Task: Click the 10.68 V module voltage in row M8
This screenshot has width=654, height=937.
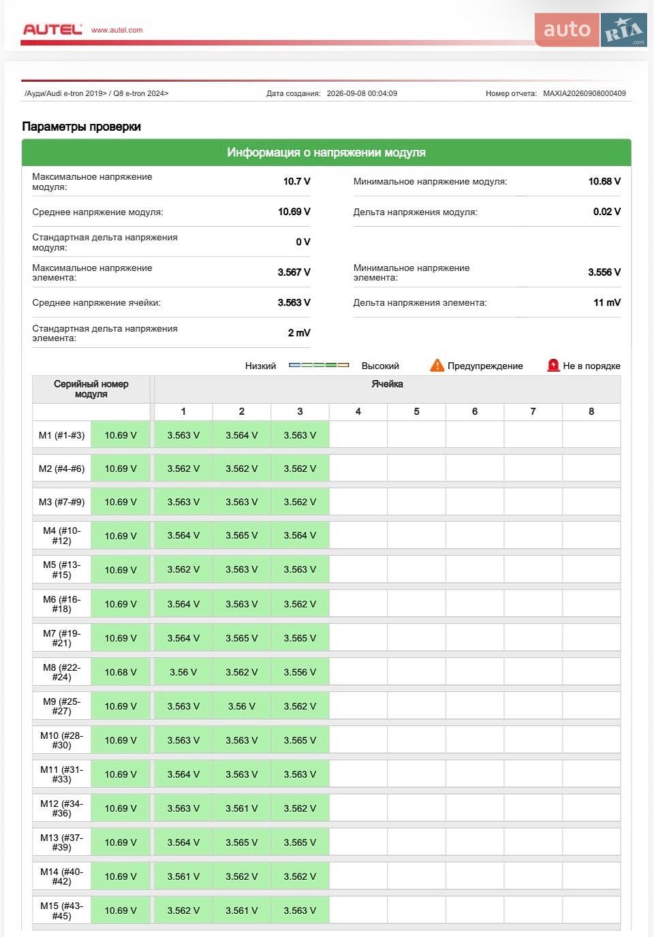Action: (x=121, y=672)
